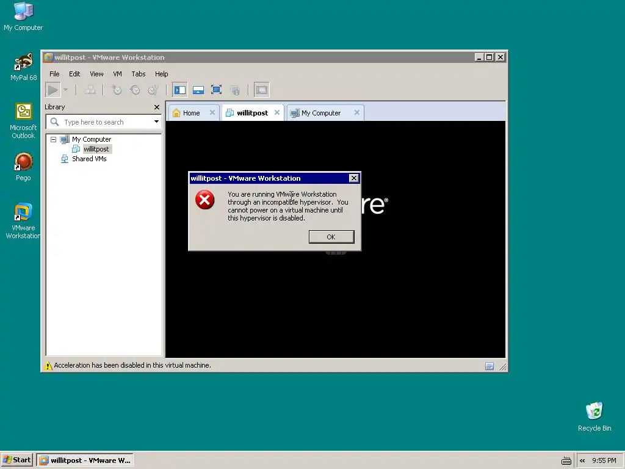Open the View menu
Screen dimensions: 625x469
(96, 74)
